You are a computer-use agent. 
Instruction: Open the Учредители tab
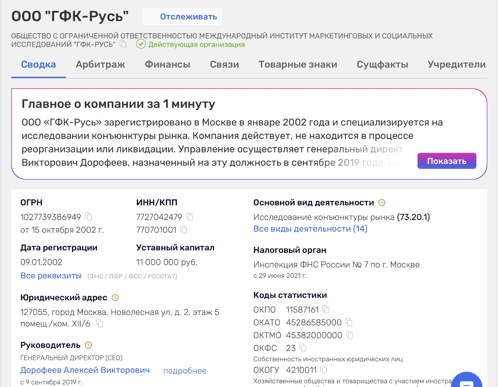457,65
